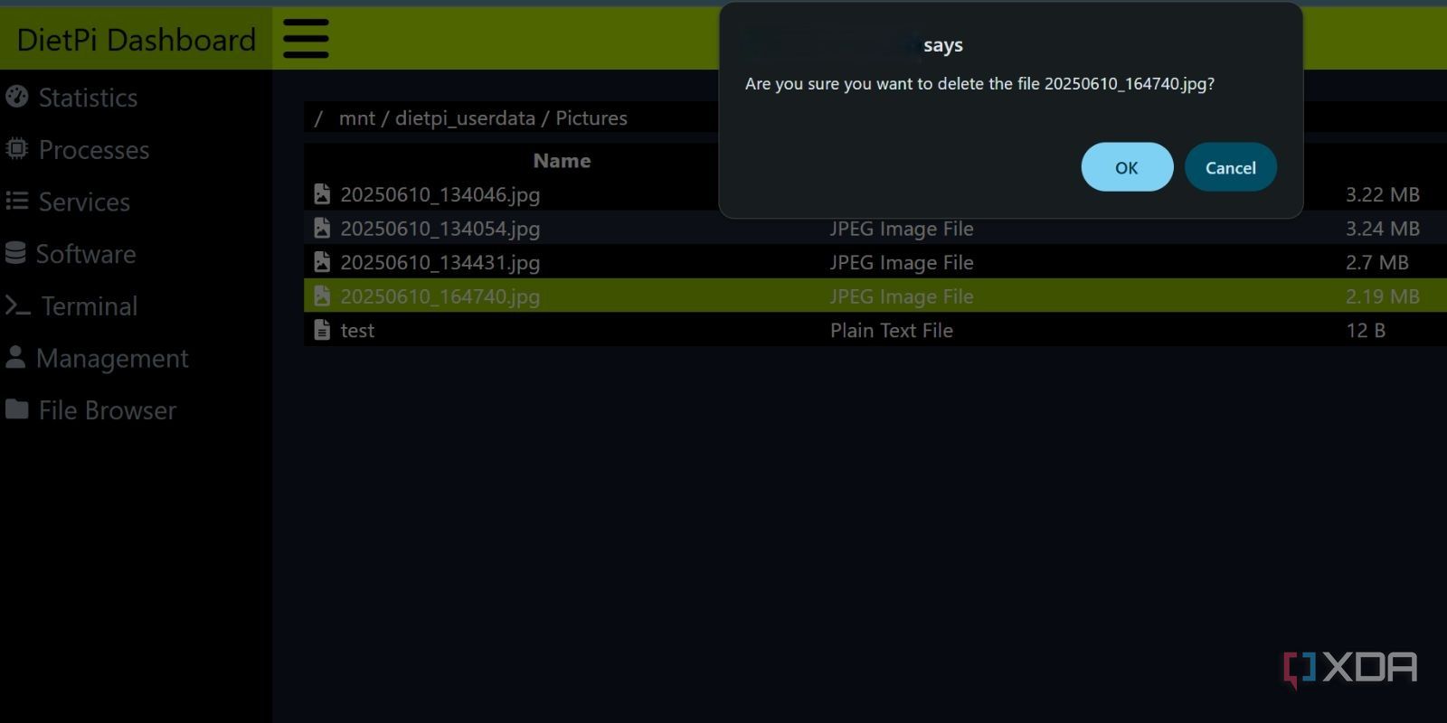Select file 20250610_134054.jpg
Screen dimensions: 1447x723
point(440,229)
